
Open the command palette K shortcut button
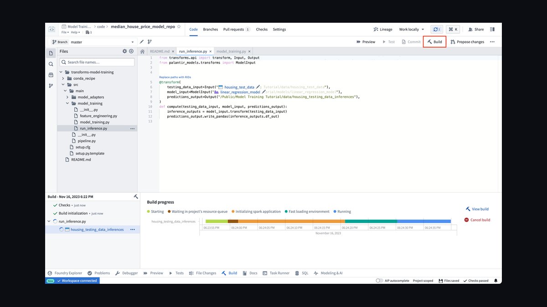coord(453,29)
